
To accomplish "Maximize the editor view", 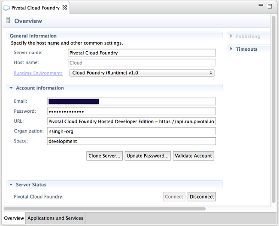I will [x=270, y=6].
